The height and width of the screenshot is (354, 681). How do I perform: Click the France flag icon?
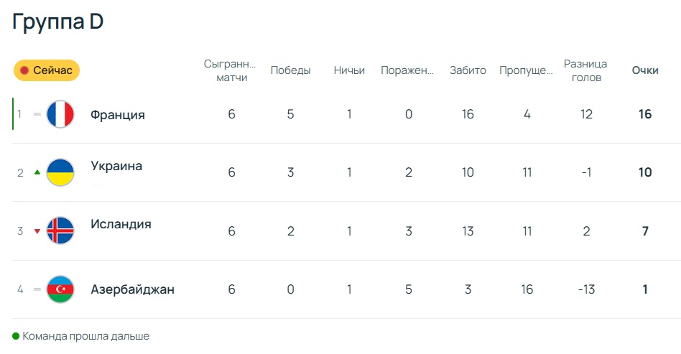coord(60,114)
